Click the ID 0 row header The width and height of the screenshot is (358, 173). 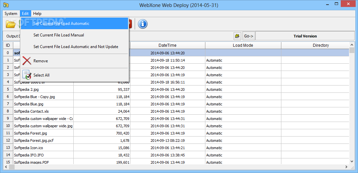click(x=8, y=53)
